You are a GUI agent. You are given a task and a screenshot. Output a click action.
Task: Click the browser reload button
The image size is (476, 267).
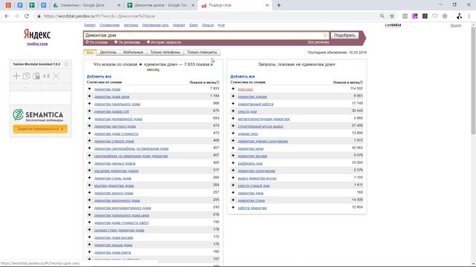point(27,16)
